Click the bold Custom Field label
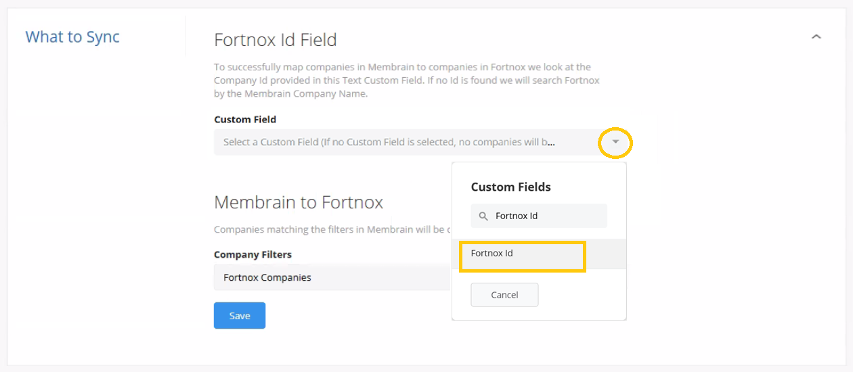Screen dimensions: 853x372 coord(245,119)
